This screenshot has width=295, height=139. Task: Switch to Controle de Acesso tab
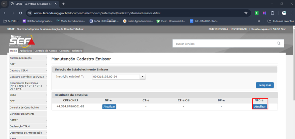click(46, 51)
